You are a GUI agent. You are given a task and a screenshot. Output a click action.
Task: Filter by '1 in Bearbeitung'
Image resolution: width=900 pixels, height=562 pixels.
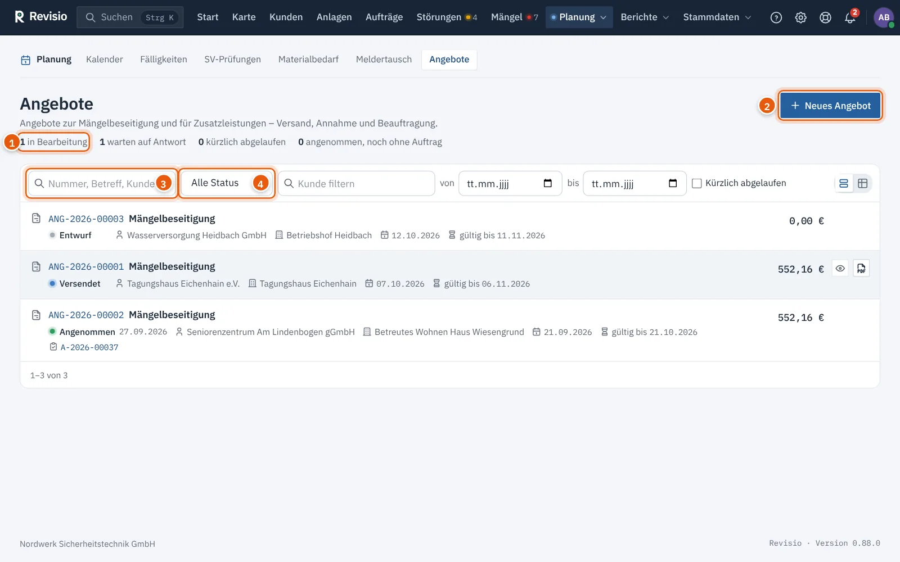(54, 142)
